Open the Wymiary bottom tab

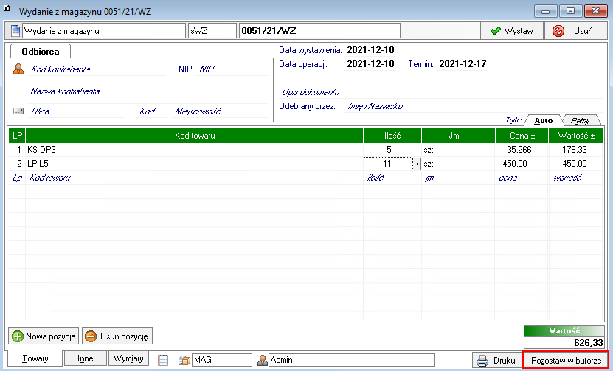click(128, 358)
